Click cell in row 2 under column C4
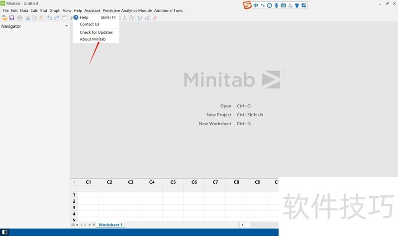This screenshot has width=398, height=236. [152, 201]
